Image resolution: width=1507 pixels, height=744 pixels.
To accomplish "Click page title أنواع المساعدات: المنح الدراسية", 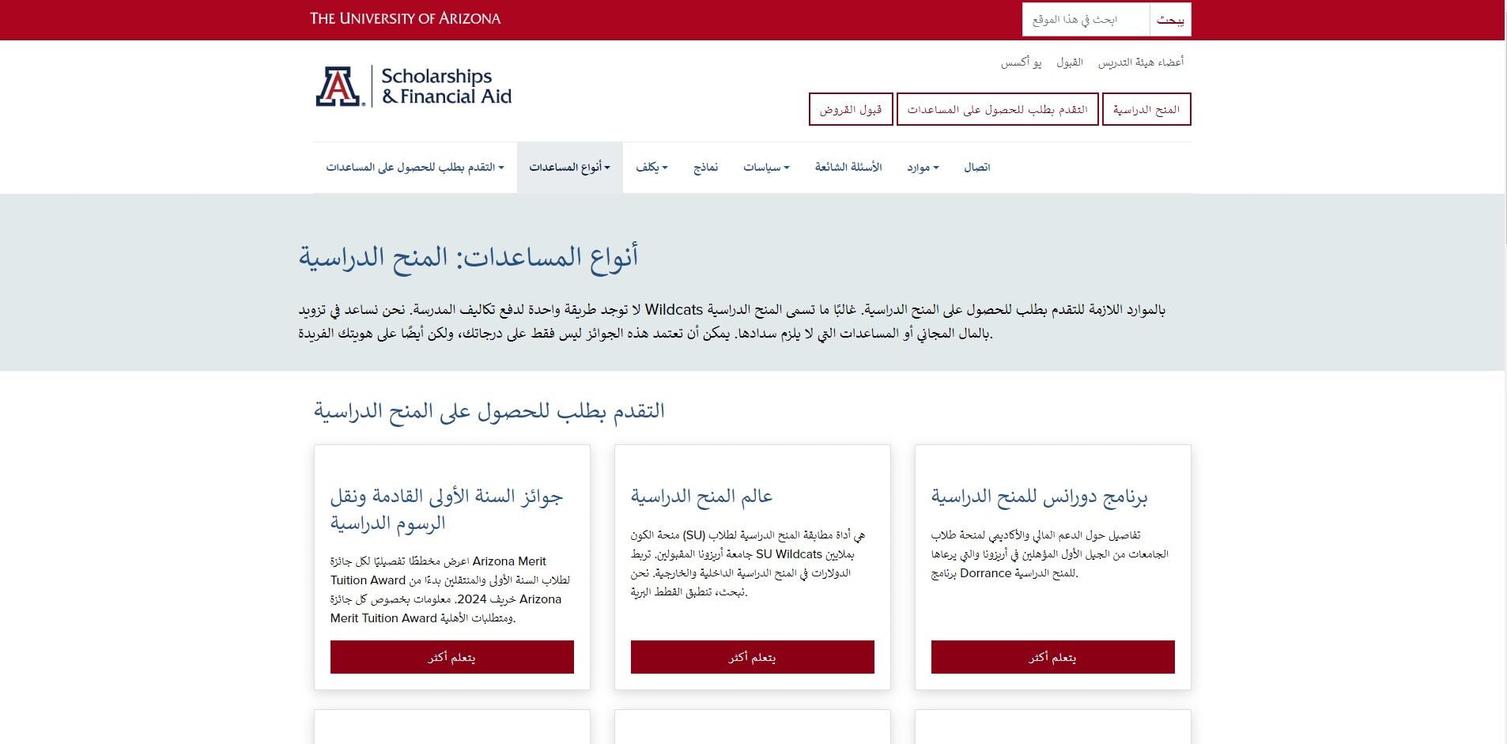I will pyautogui.click(x=468, y=257).
